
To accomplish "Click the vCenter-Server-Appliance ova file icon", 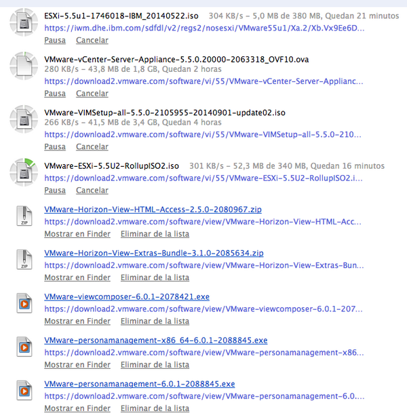I will 24,66.
